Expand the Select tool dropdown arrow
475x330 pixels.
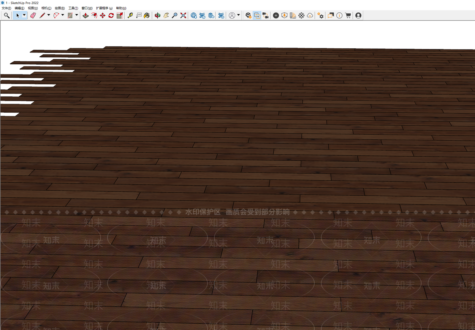24,15
